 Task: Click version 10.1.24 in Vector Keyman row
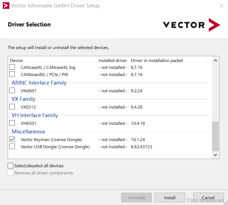coord(138,139)
